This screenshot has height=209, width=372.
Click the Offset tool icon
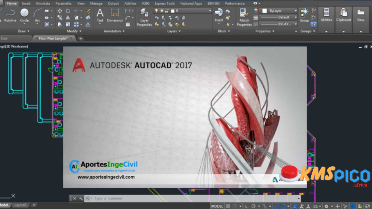pyautogui.click(x=88, y=24)
